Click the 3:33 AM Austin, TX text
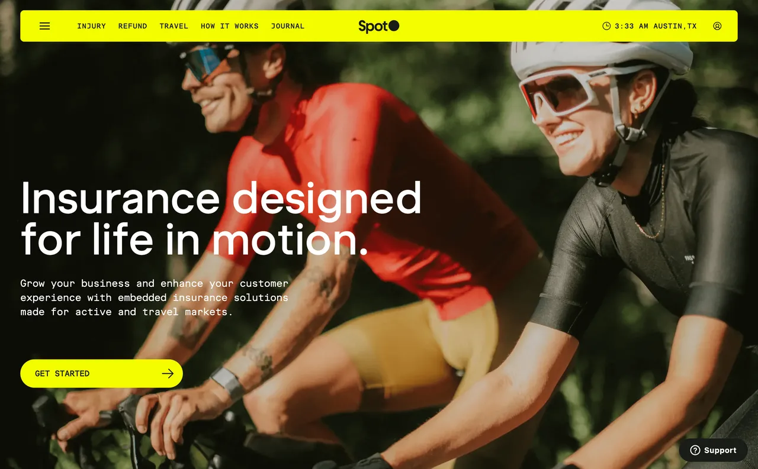This screenshot has height=469, width=758. [x=656, y=26]
